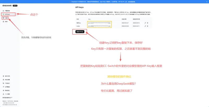Image resolution: width=209 pixels, height=107 pixels.
Task: Click the API keys page heading
Action: tap(79, 7)
